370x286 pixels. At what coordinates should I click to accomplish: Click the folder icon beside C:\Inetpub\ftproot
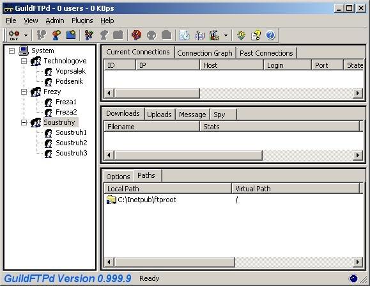tap(111, 200)
